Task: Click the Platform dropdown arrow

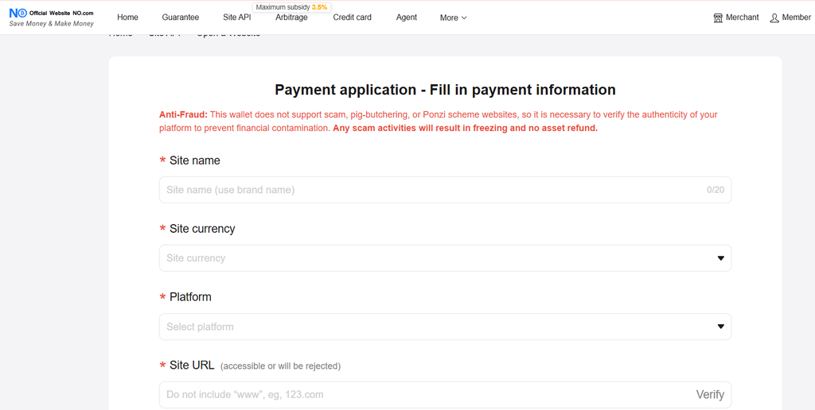Action: [720, 327]
